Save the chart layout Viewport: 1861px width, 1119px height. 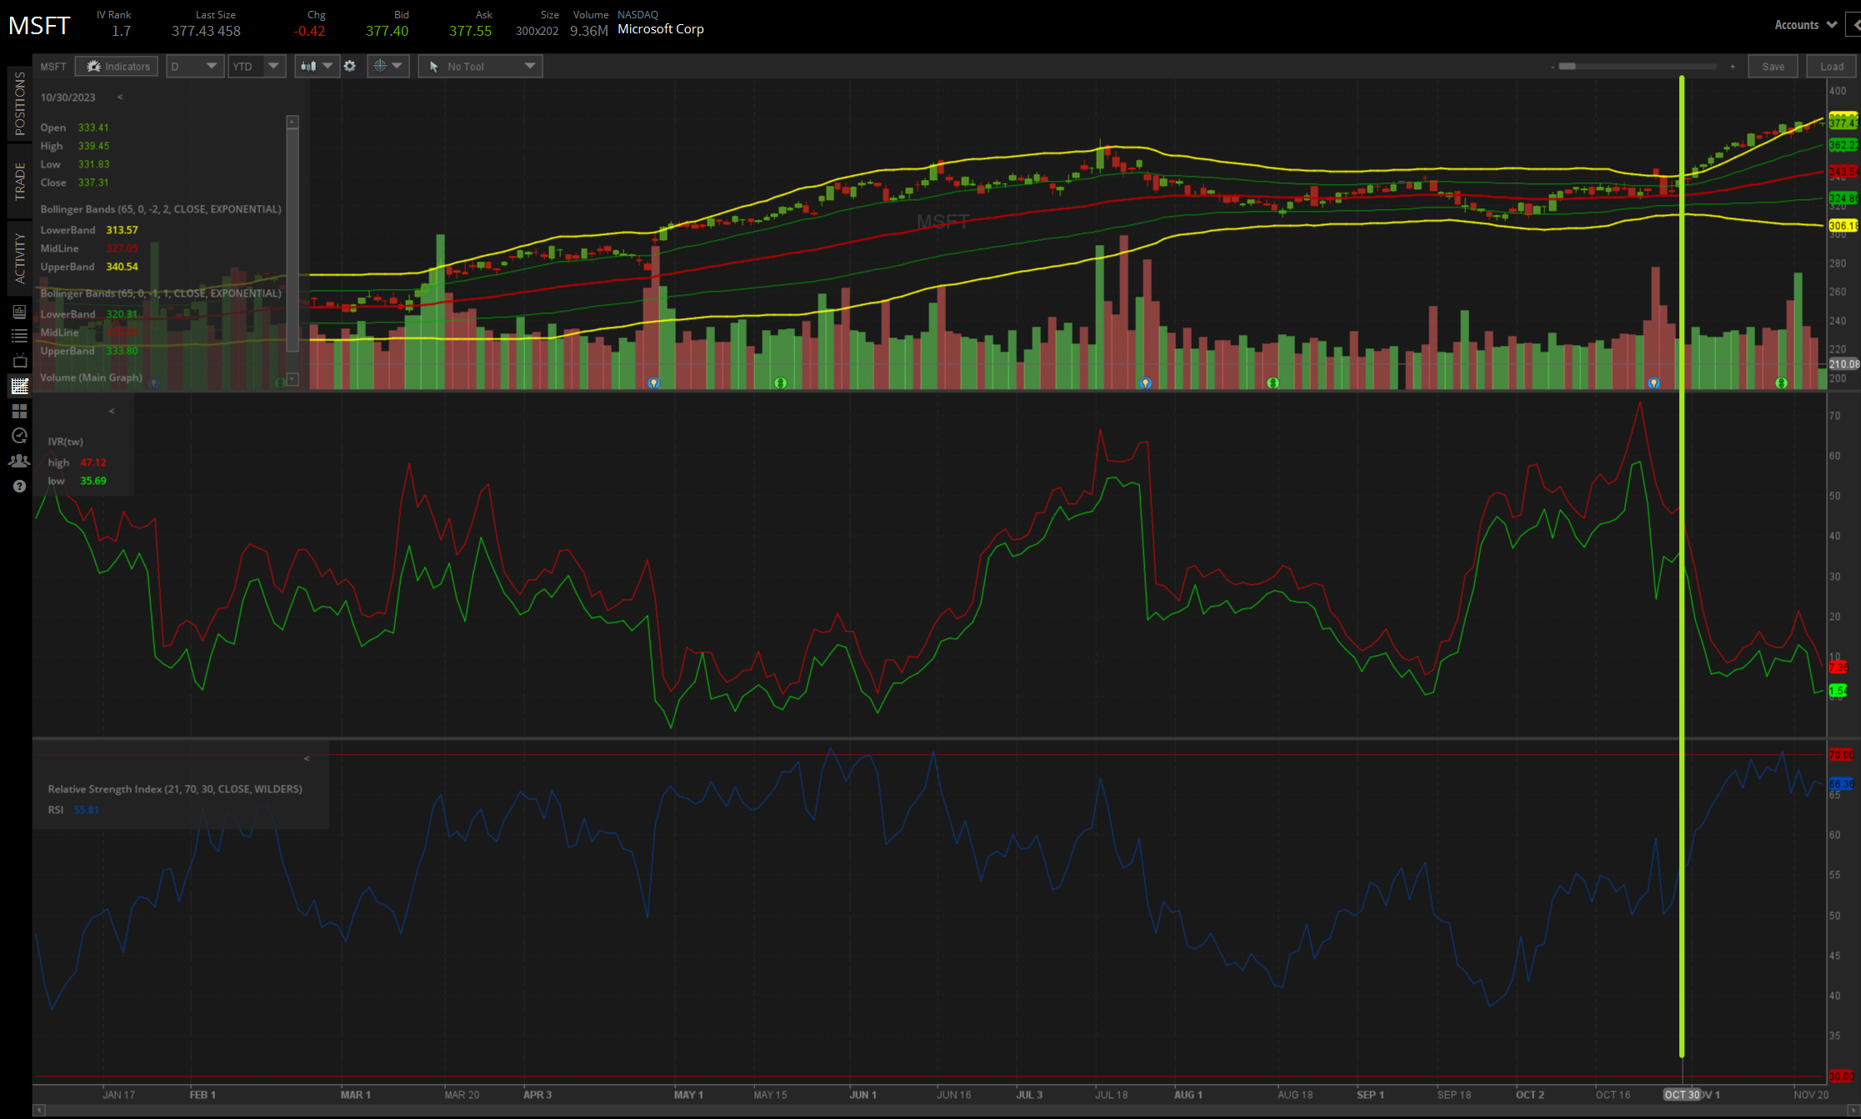[x=1773, y=67]
